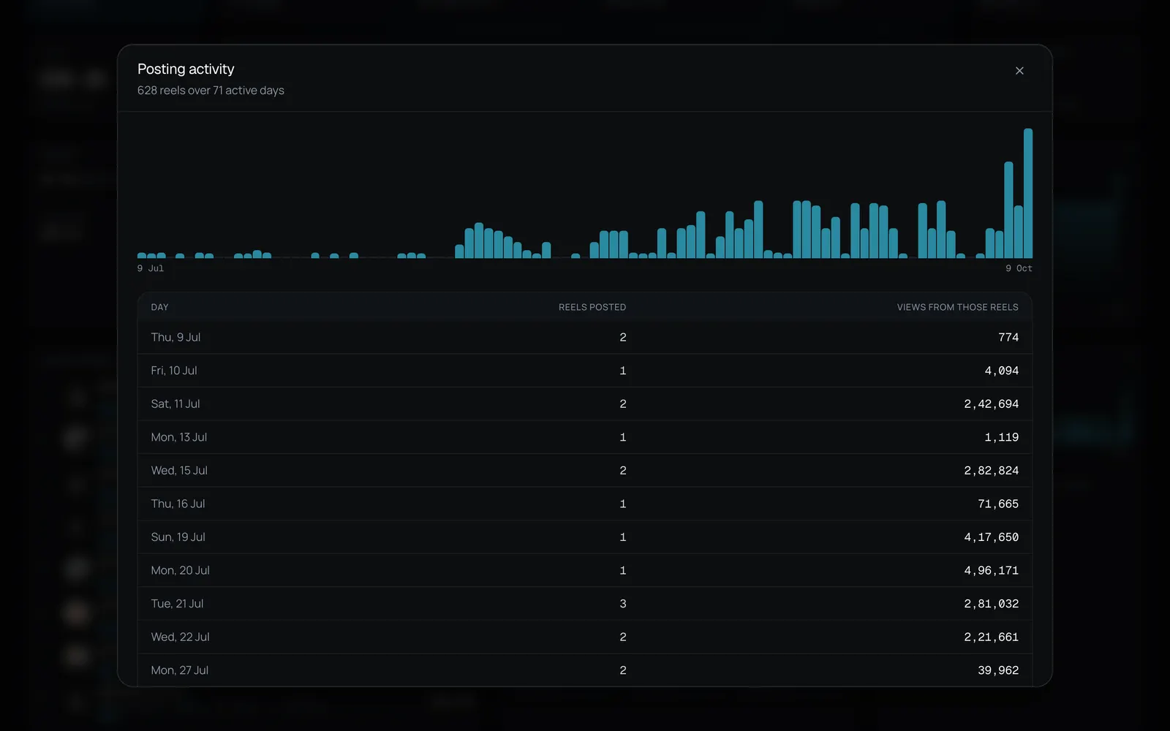Click the views value 1,119
Image resolution: width=1170 pixels, height=731 pixels.
[1002, 437]
